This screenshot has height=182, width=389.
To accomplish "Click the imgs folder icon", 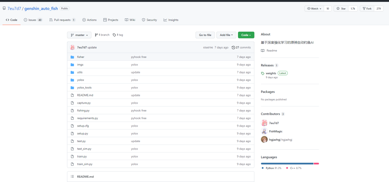I will [72, 65].
